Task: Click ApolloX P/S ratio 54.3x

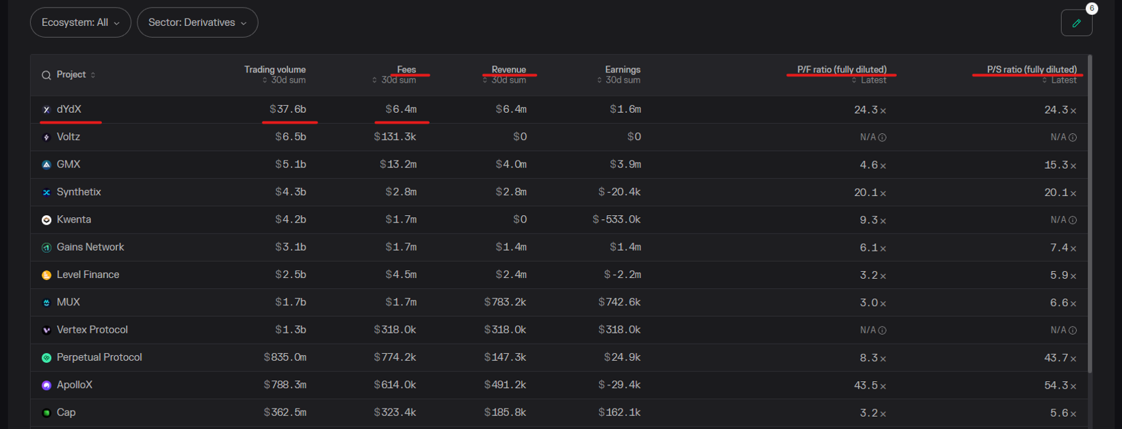Action: click(x=1060, y=385)
